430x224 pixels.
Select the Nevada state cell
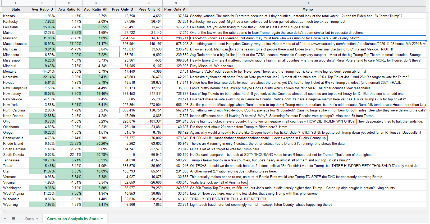point(16,82)
